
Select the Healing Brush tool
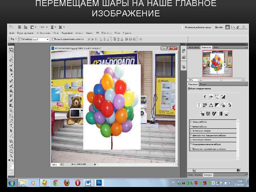[x=11, y=80]
